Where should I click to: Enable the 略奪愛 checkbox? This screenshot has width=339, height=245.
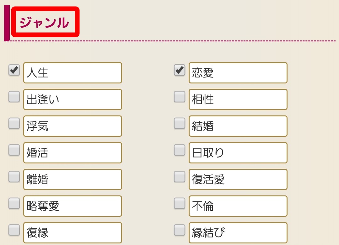(14, 204)
